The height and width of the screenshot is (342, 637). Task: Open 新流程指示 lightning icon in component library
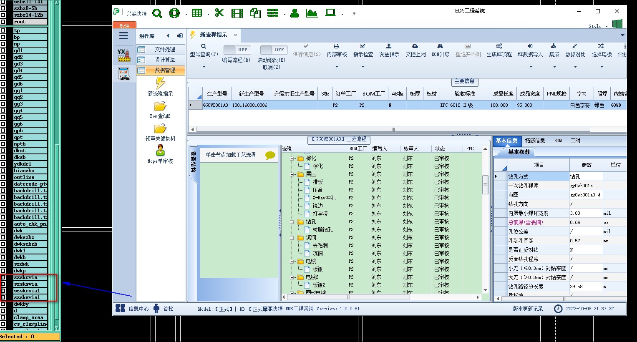point(160,83)
